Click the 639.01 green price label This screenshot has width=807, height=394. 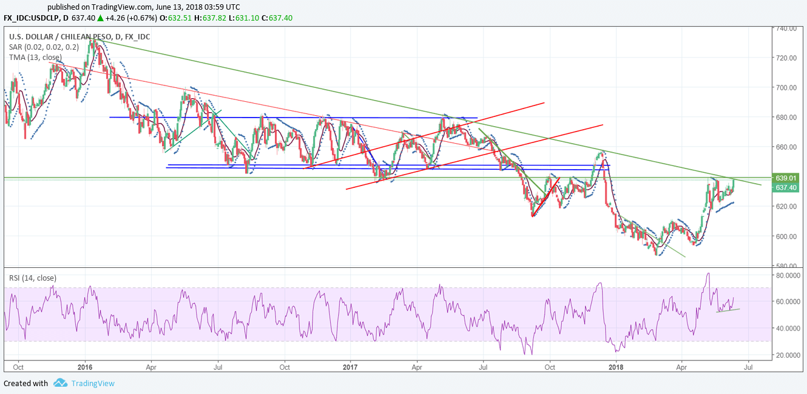tap(785, 178)
